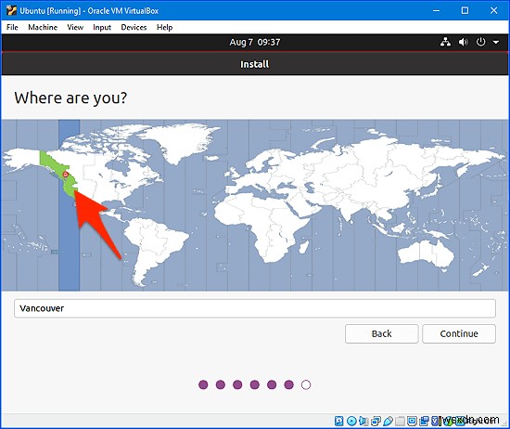Open the USB devices status icon
510x429 pixels.
point(388,421)
